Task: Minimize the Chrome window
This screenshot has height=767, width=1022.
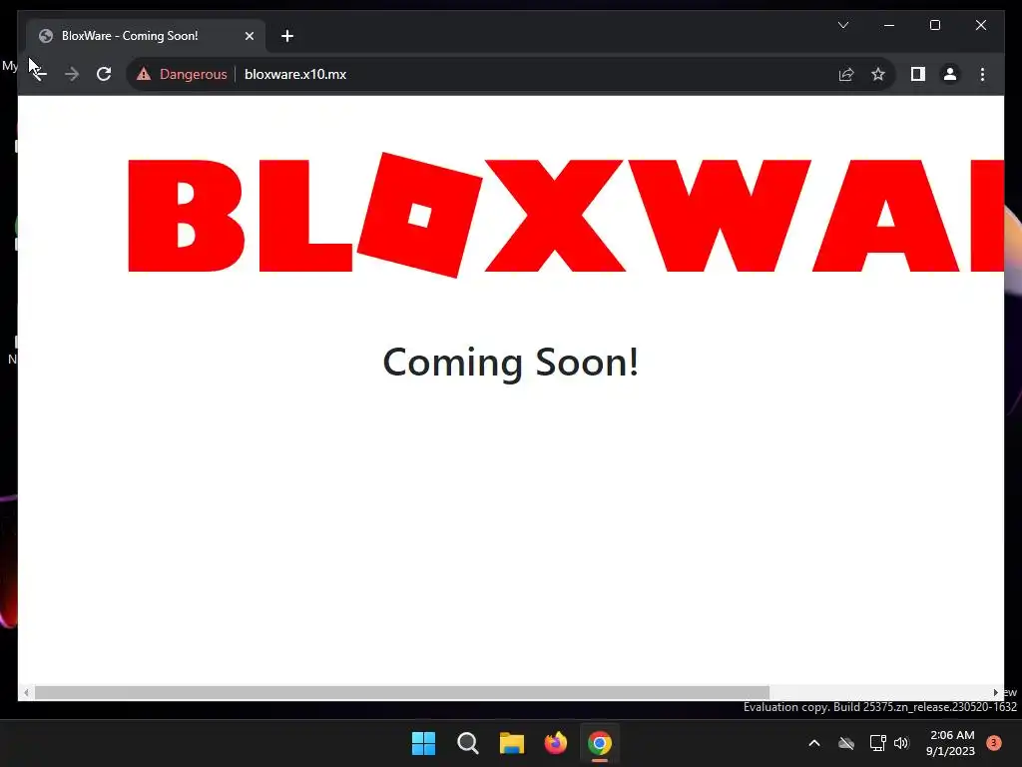Action: (889, 25)
